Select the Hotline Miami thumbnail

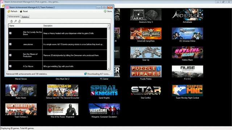[187, 52]
